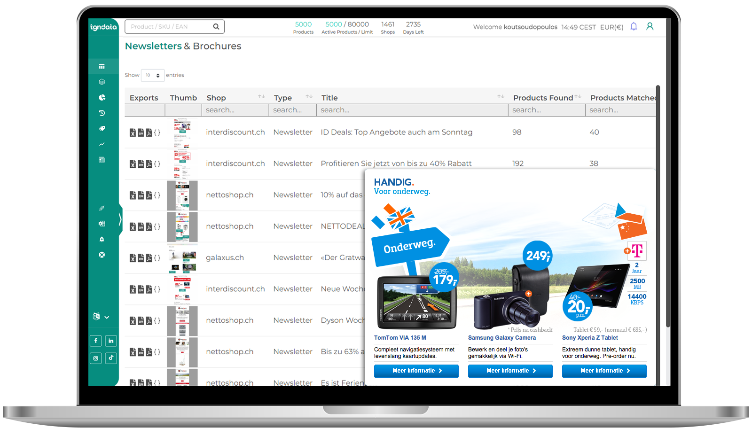Sort table by Type column
752x428 pixels.
[309, 96]
